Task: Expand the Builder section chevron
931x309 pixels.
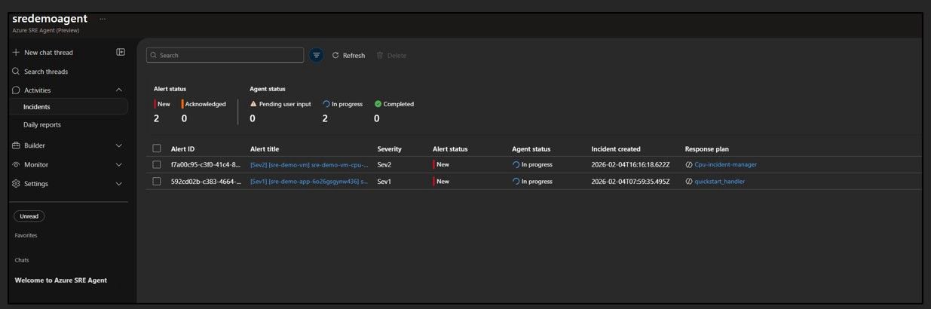Action: click(118, 145)
